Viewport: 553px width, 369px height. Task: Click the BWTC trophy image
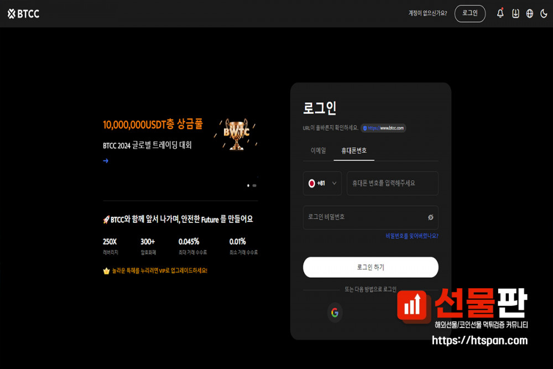pos(236,134)
